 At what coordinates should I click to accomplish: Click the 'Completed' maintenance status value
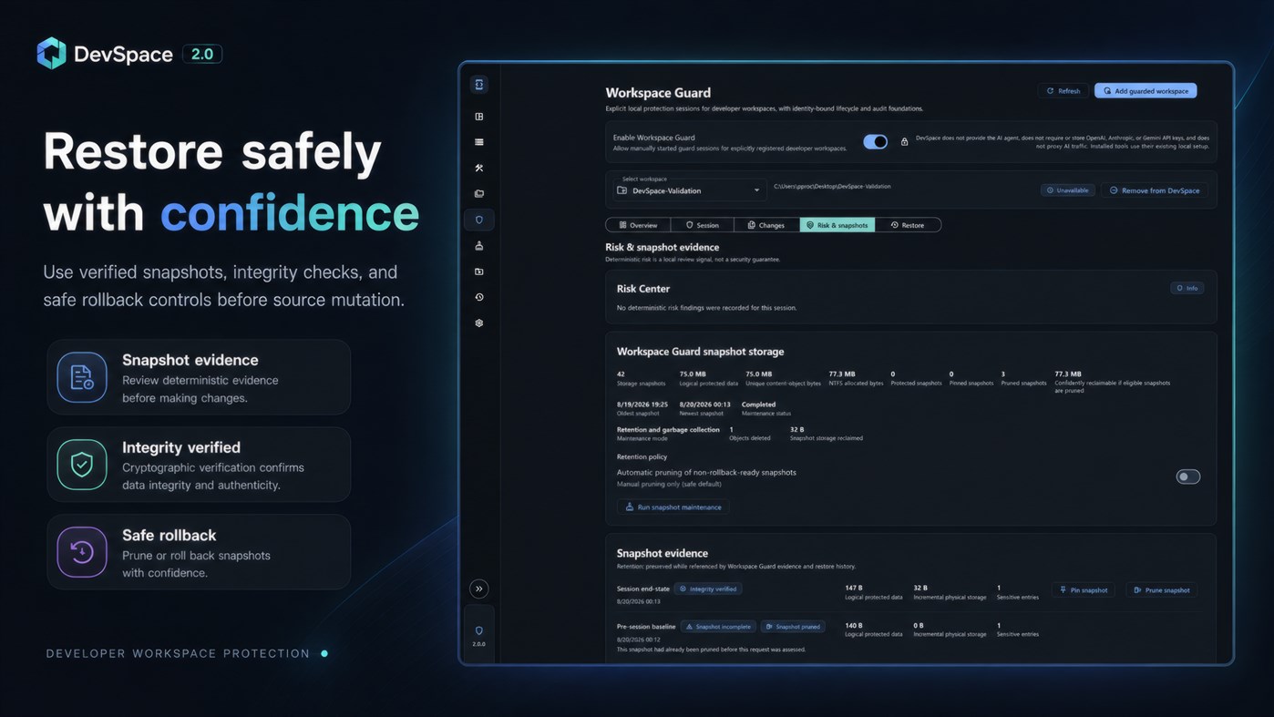pos(759,405)
